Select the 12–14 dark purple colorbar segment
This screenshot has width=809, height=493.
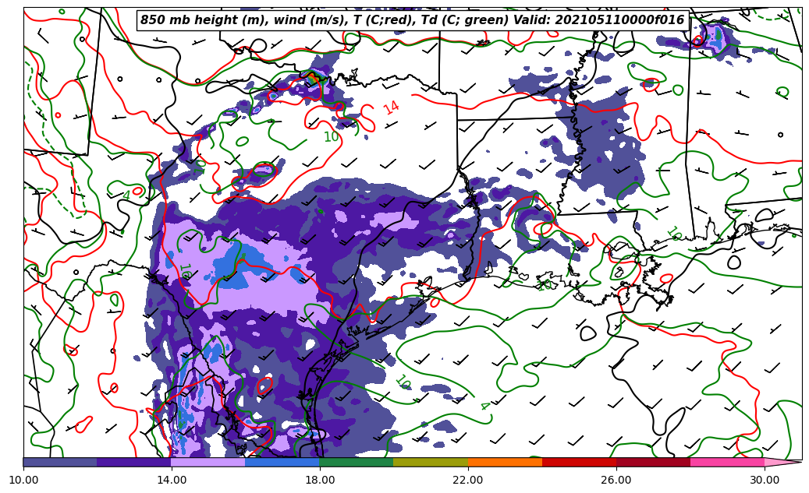tap(134, 462)
